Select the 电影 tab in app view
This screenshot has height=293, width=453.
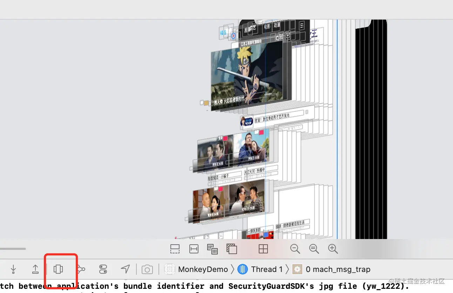click(267, 26)
